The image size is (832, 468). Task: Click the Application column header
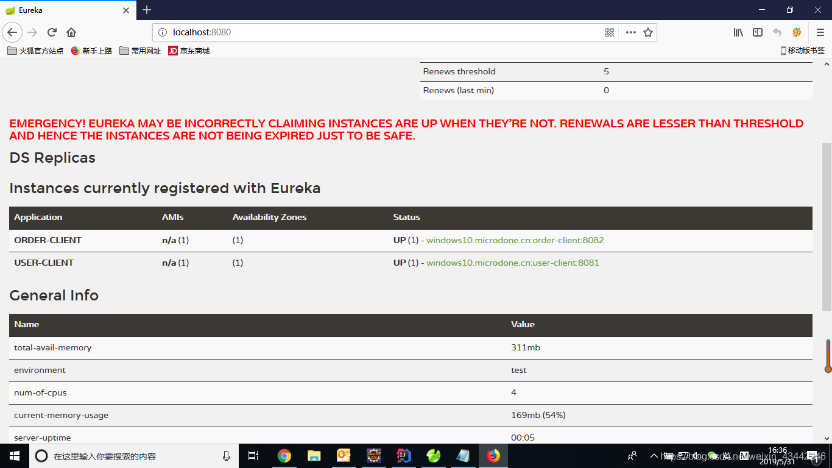point(38,217)
